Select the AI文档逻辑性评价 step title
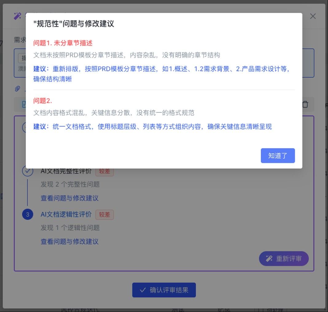The image size is (328, 312). (66, 214)
